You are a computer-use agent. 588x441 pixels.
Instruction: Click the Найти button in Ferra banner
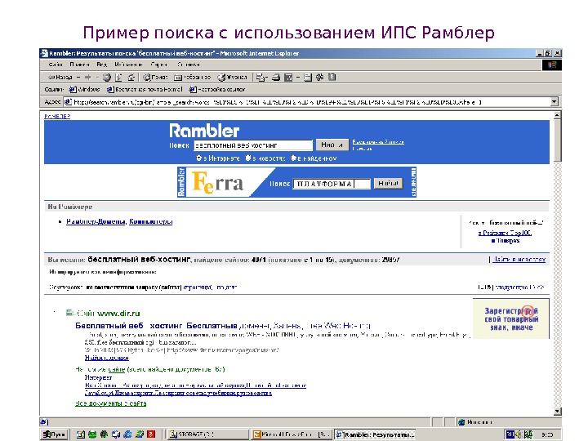pyautogui.click(x=388, y=184)
